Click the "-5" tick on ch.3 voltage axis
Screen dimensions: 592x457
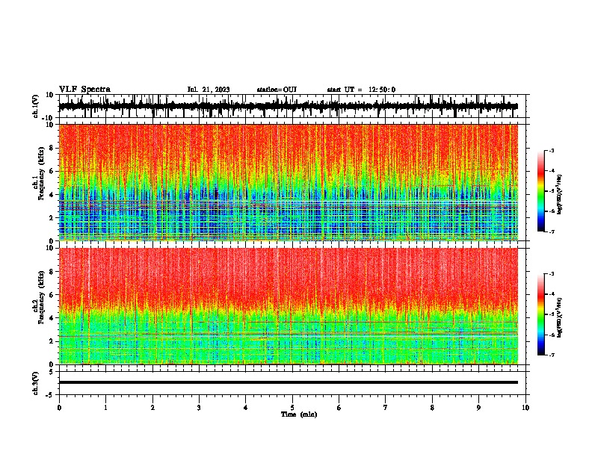click(50, 395)
